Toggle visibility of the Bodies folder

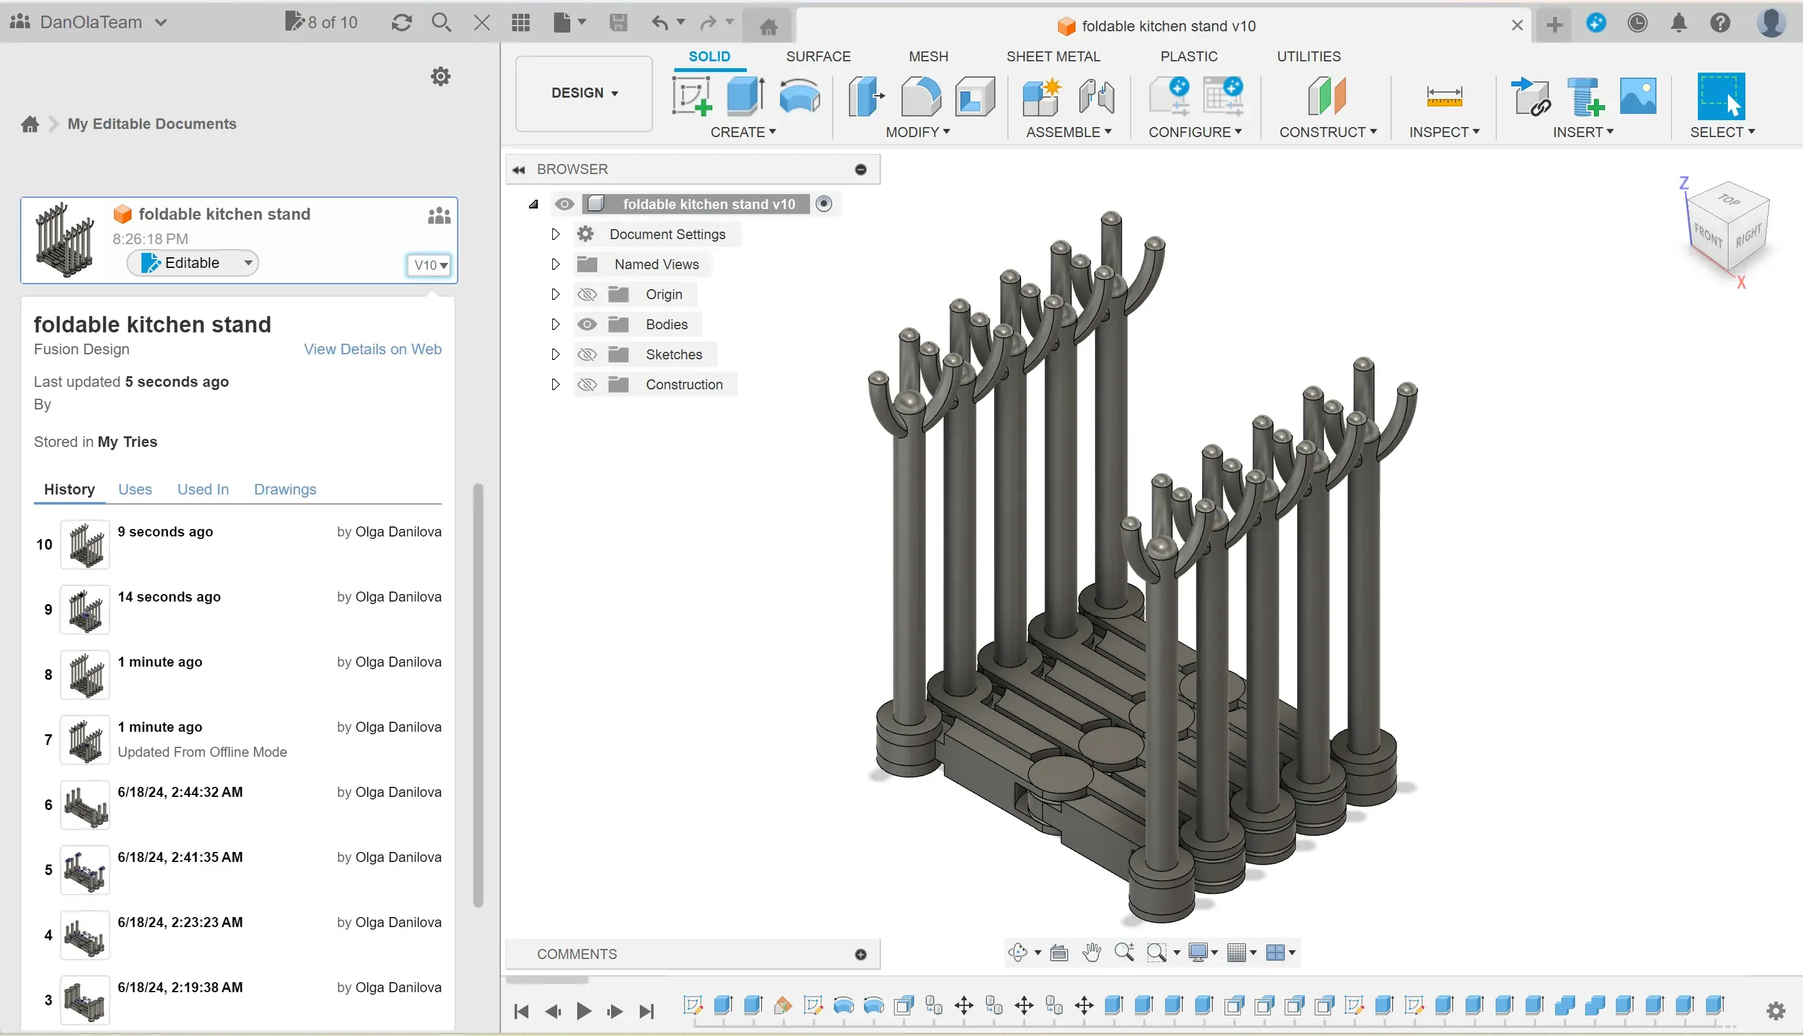pos(587,324)
